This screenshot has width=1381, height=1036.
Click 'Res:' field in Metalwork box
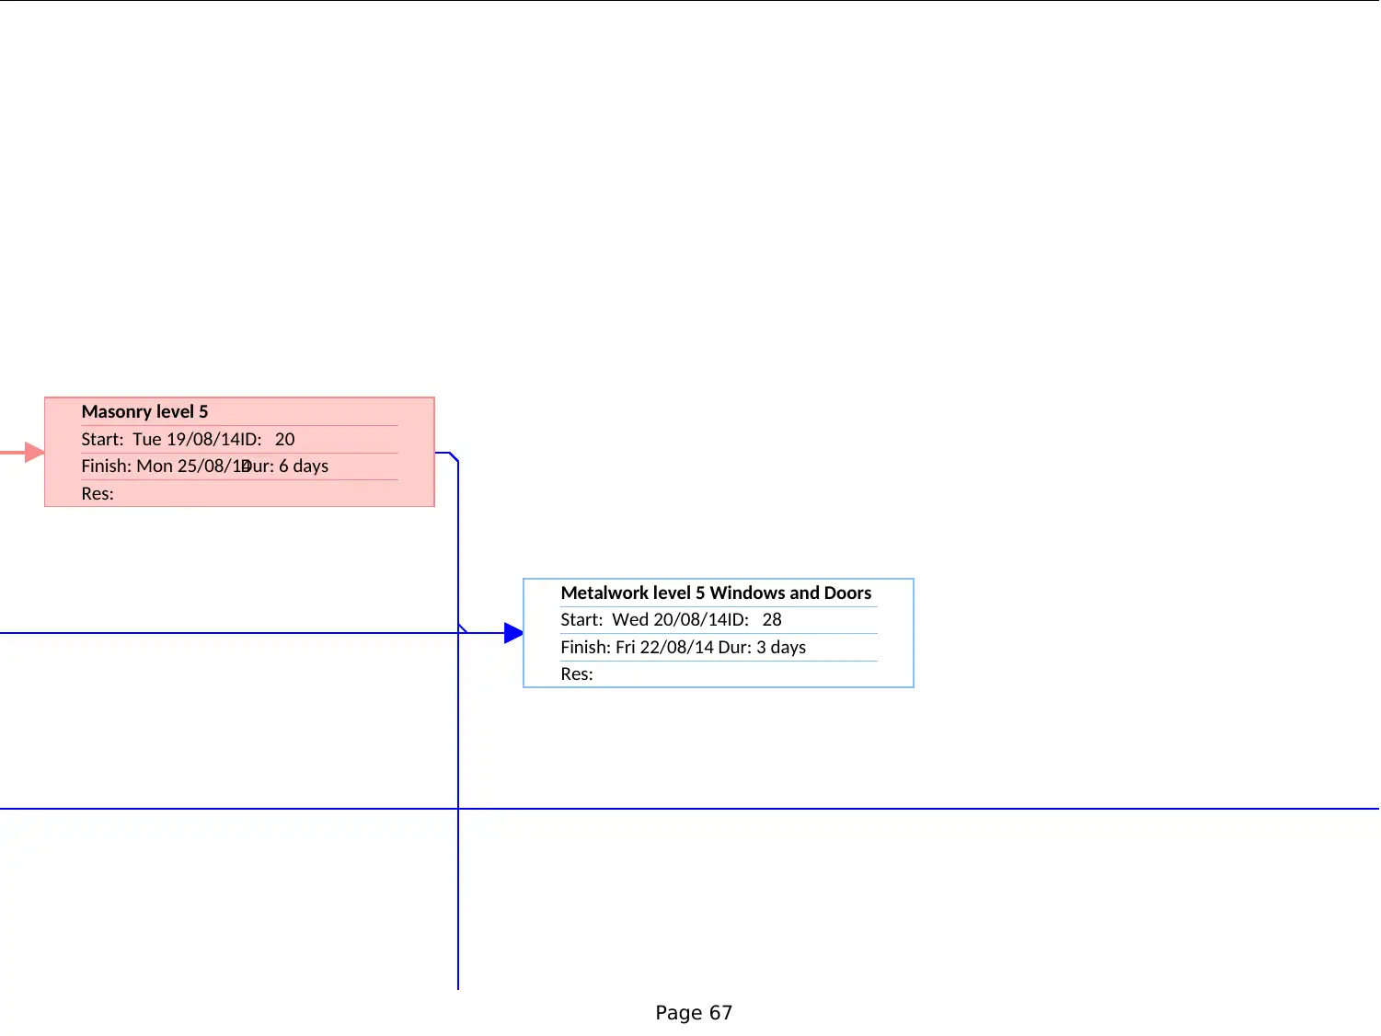click(x=577, y=673)
